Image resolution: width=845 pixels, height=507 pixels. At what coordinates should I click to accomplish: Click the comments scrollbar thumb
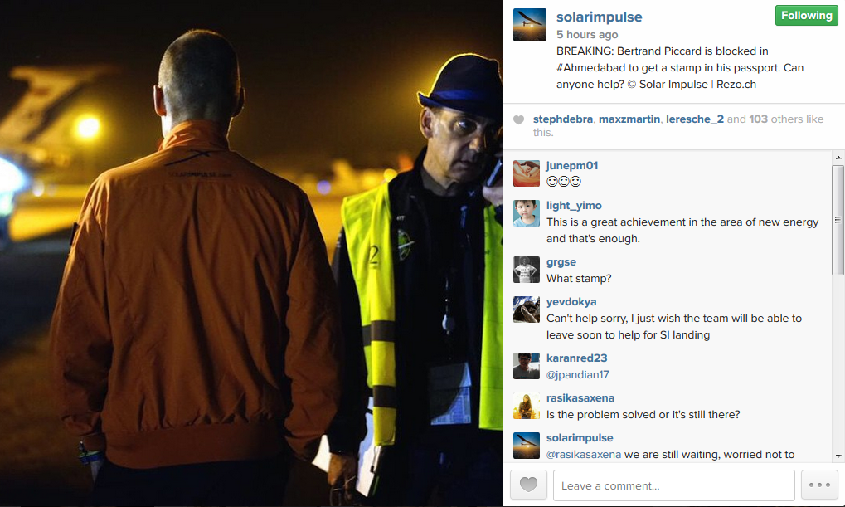pos(838,220)
